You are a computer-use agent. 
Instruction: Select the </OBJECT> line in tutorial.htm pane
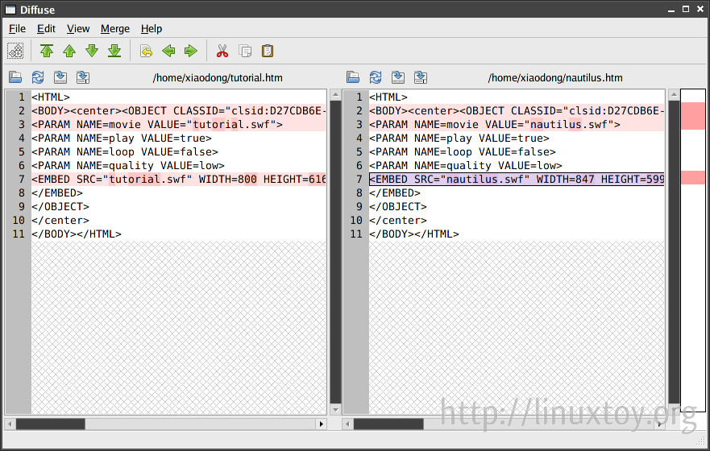179,207
